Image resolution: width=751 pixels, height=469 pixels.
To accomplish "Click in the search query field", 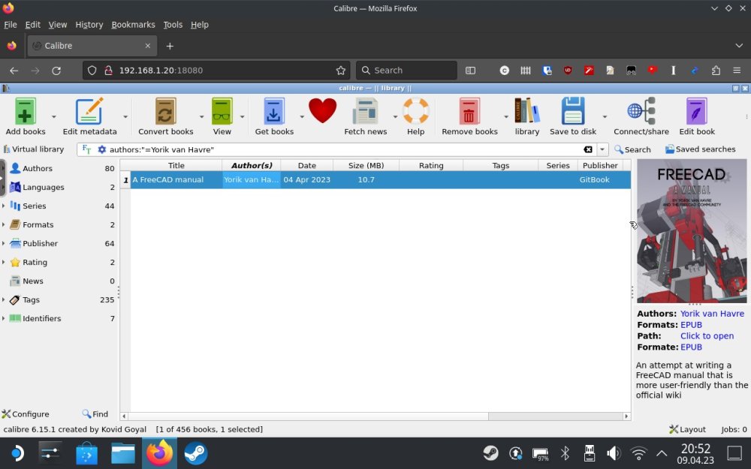I will 345,149.
